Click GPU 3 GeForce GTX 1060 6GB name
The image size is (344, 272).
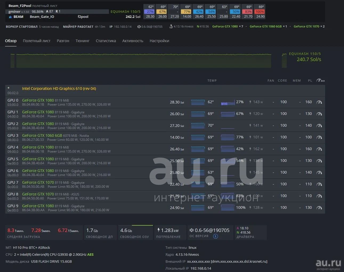(x=42, y=135)
